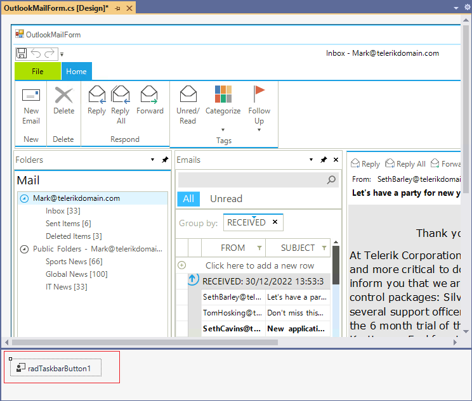Collapse the RECEIVED 30/12/2022 group row
The width and height of the screenshot is (472, 401).
pyautogui.click(x=193, y=280)
